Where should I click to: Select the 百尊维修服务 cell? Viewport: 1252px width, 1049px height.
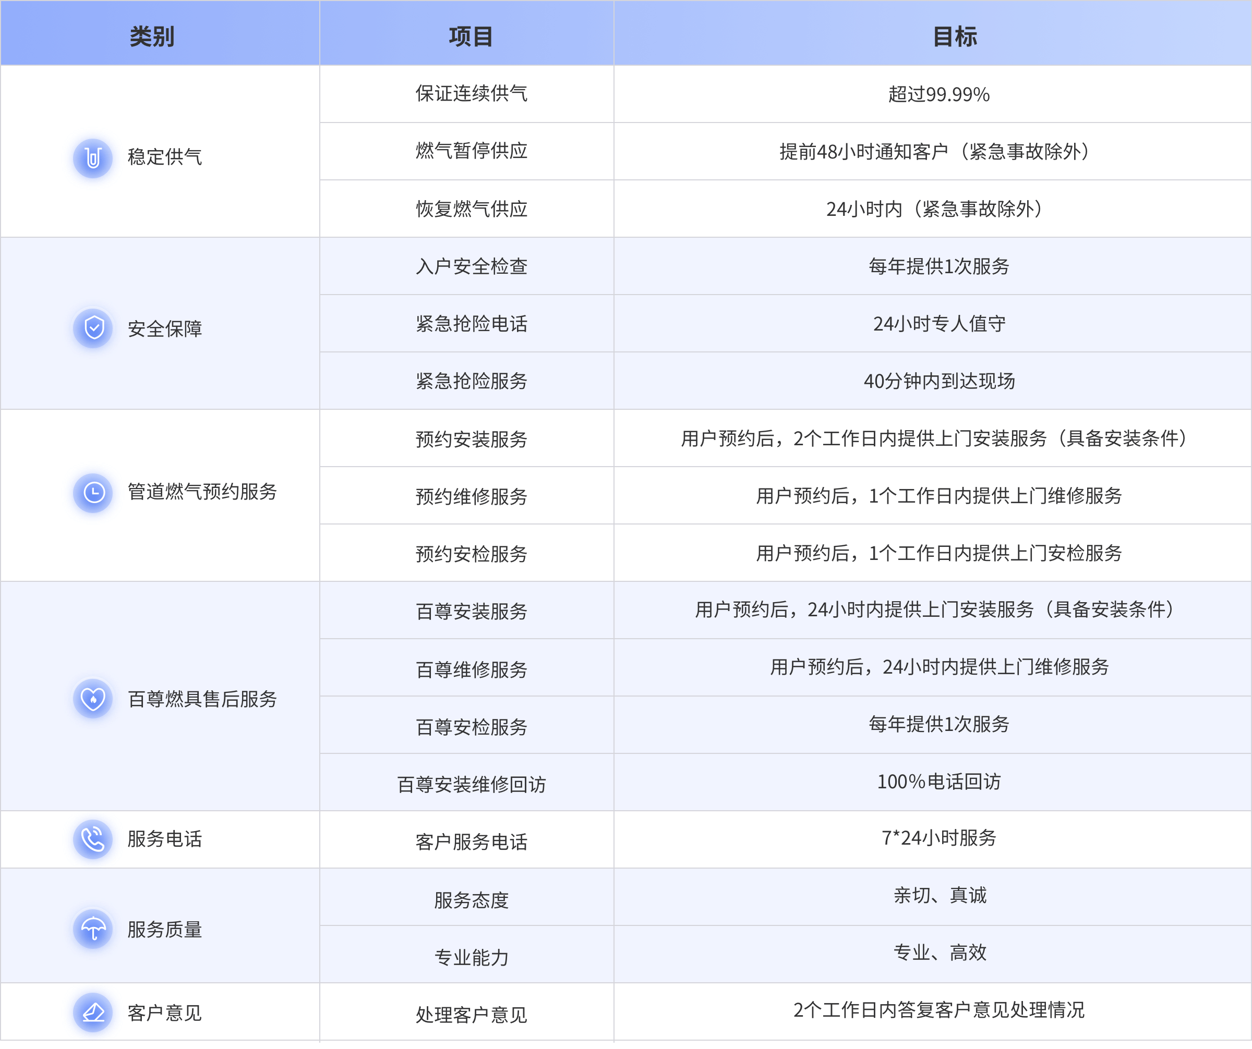pos(467,668)
